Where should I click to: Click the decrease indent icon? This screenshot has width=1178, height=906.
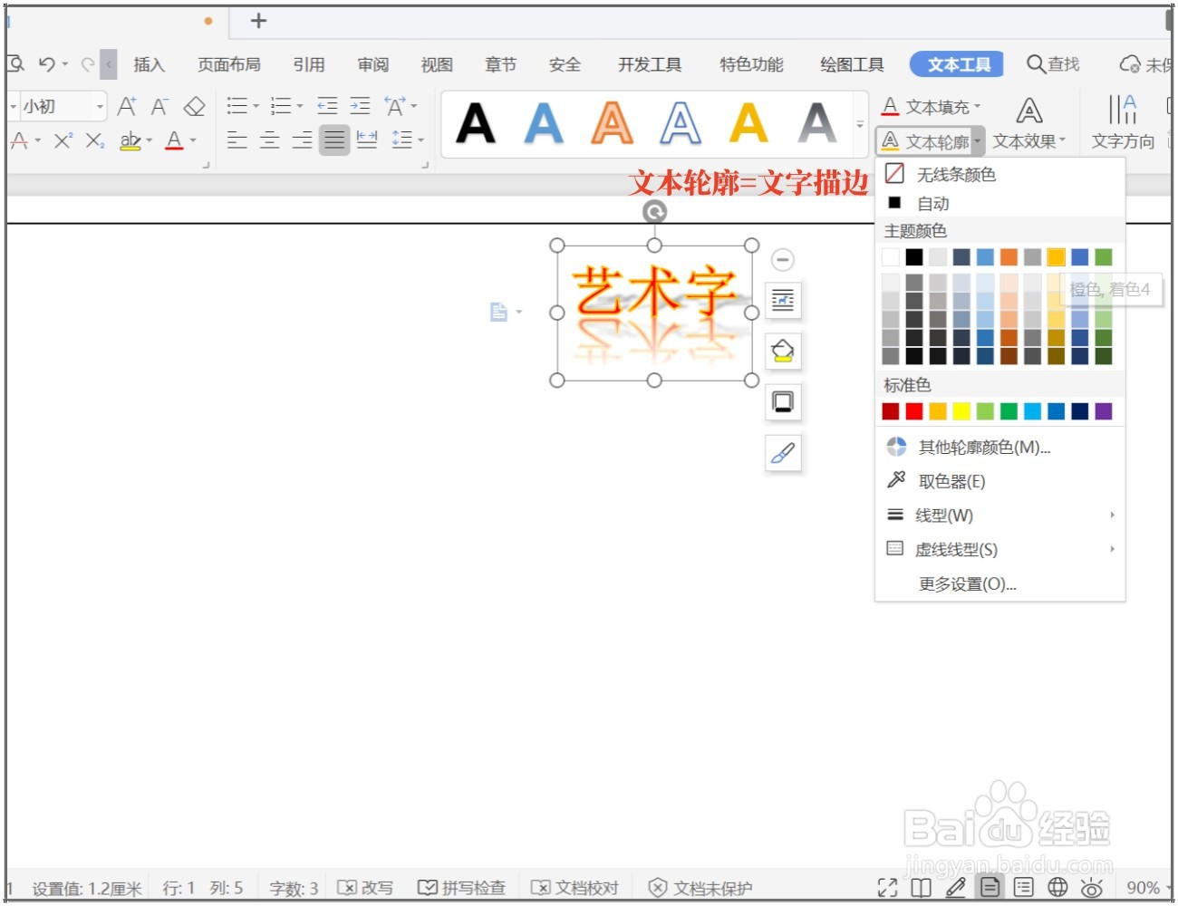[327, 106]
